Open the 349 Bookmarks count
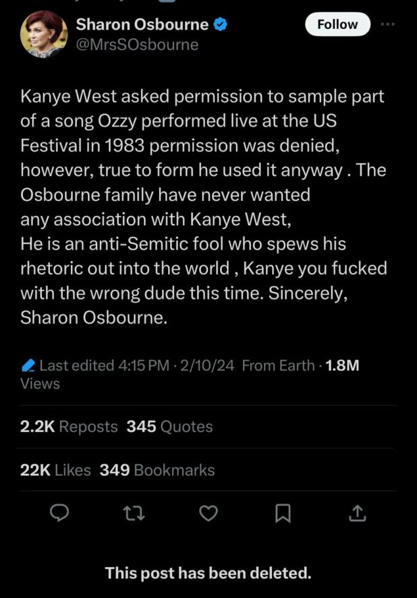 click(x=157, y=470)
